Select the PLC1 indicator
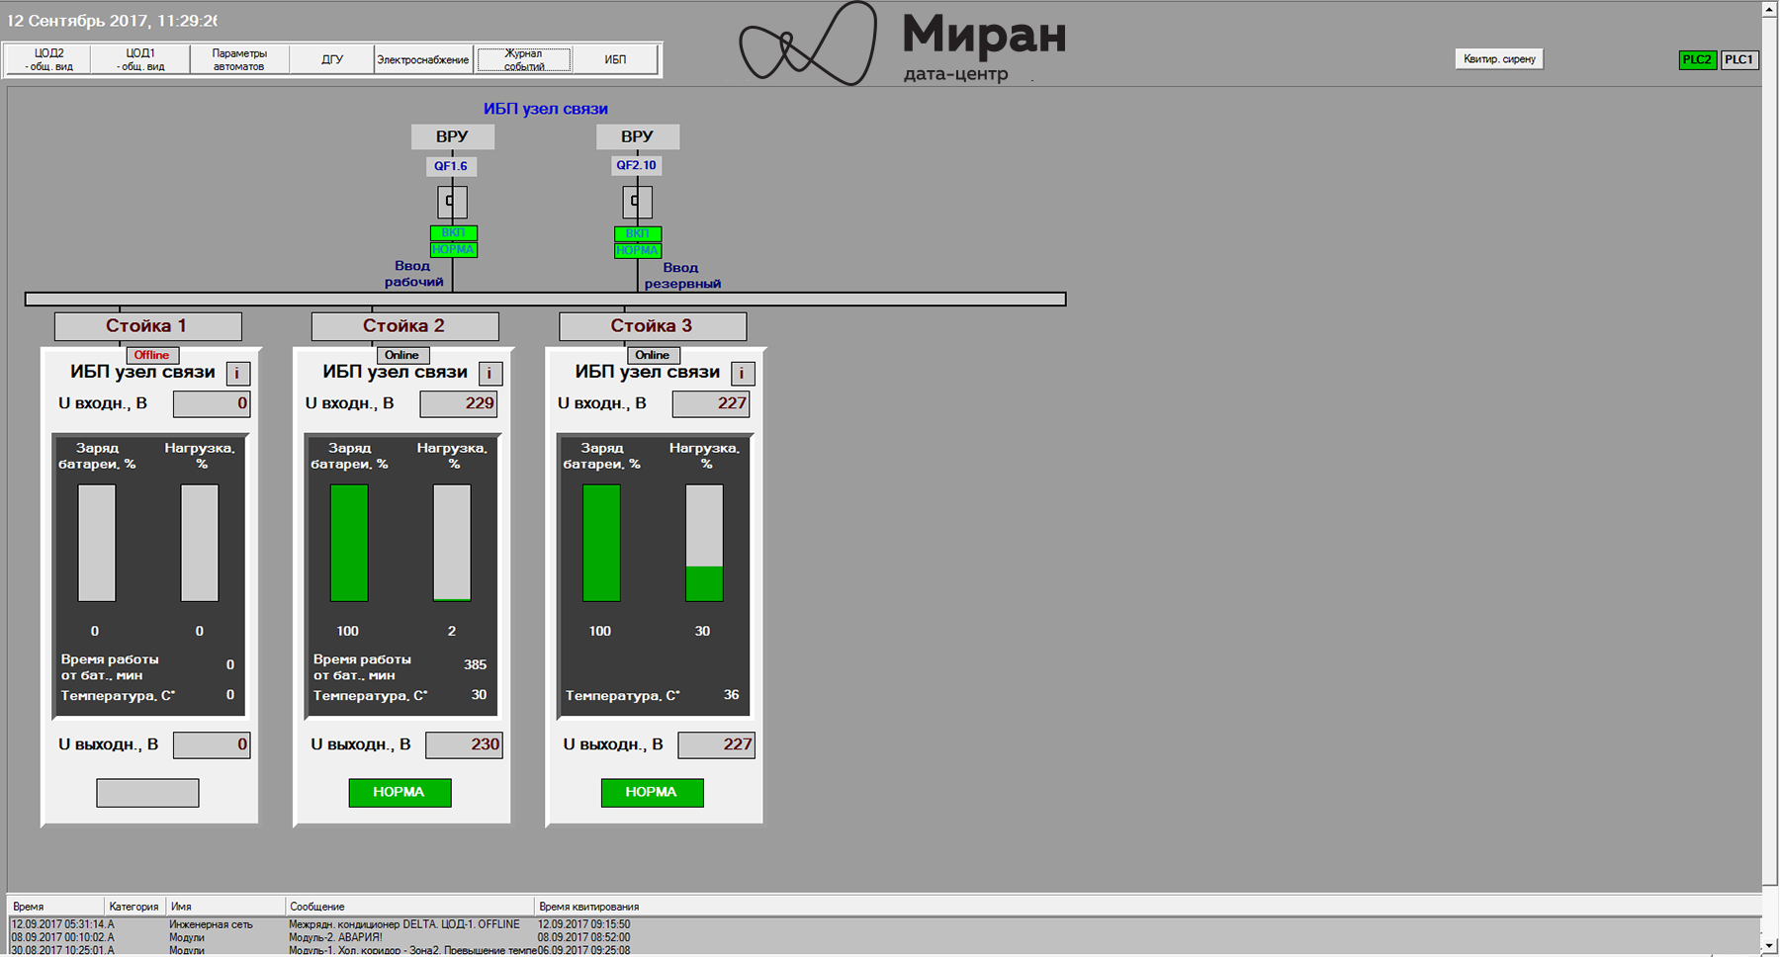This screenshot has height=957, width=1780. point(1738,59)
